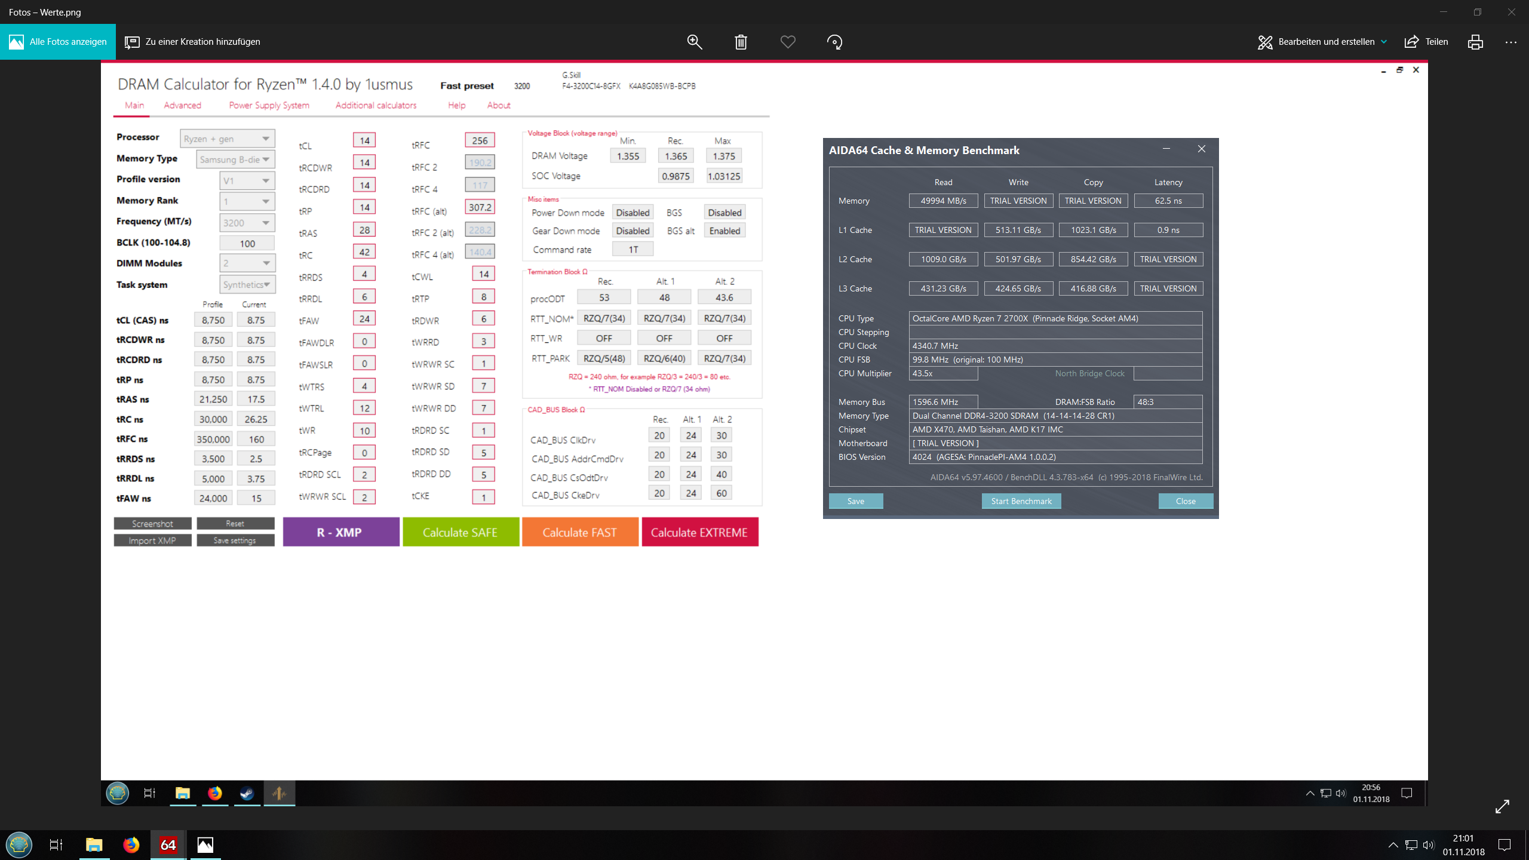Open Firefox from the Windows taskbar
Screen dimensions: 1529x860
[131, 844]
